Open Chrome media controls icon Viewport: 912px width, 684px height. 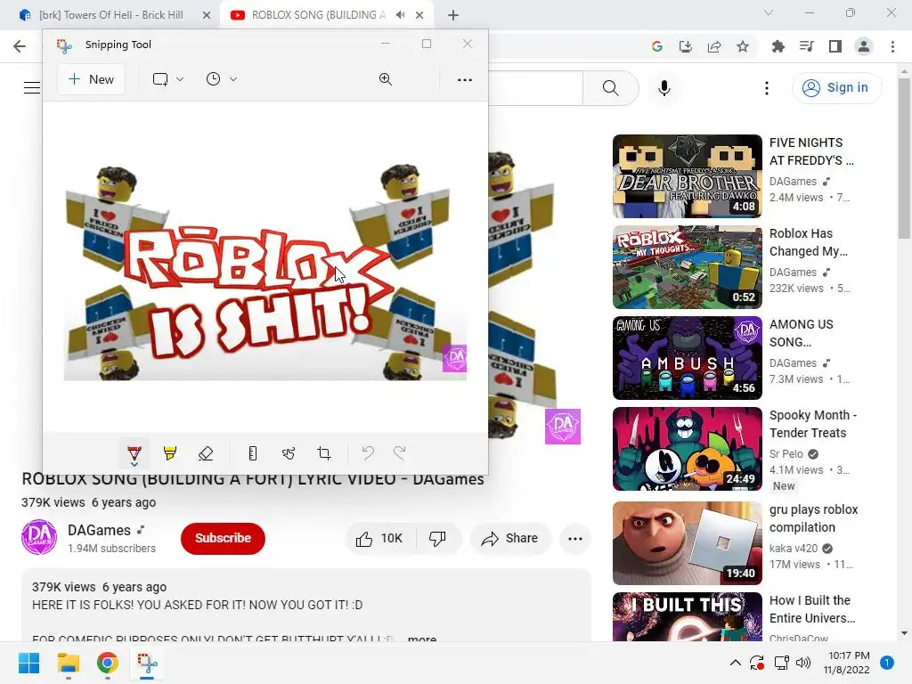(807, 46)
